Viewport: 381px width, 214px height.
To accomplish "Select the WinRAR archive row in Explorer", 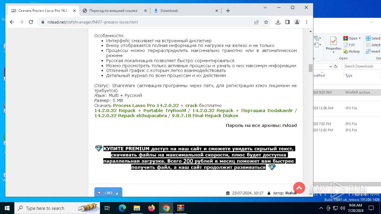I will point(347,92).
